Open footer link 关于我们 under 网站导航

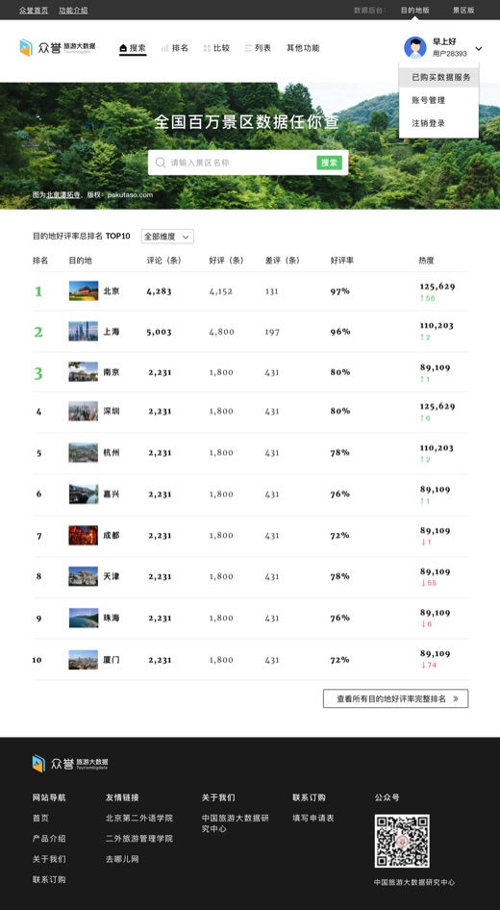(x=49, y=859)
